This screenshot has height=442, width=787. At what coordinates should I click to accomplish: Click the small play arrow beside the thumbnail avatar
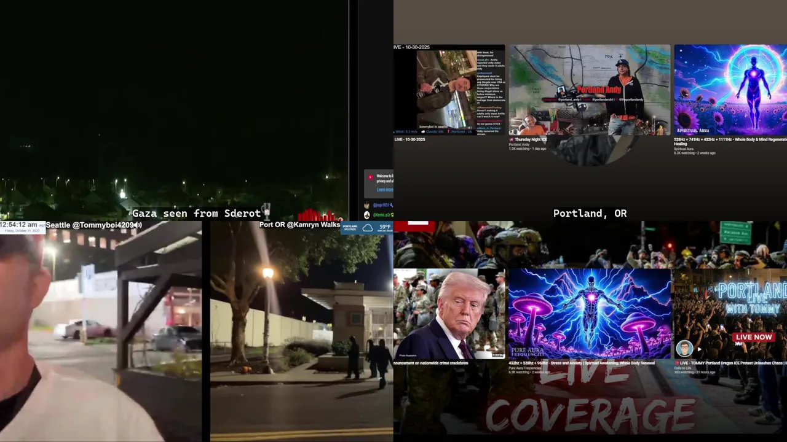699,349
